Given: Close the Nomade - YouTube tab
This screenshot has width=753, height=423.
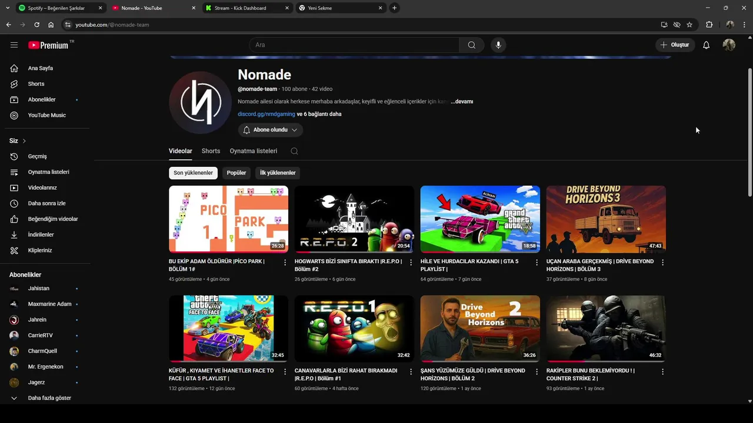Looking at the screenshot, I should tap(194, 8).
